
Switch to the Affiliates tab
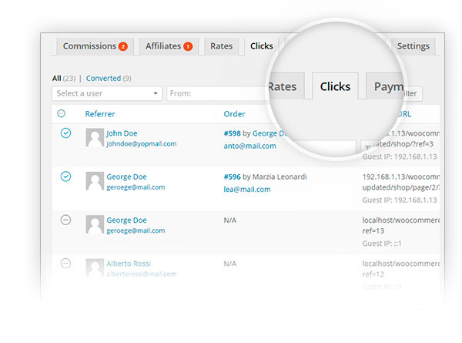pyautogui.click(x=169, y=46)
